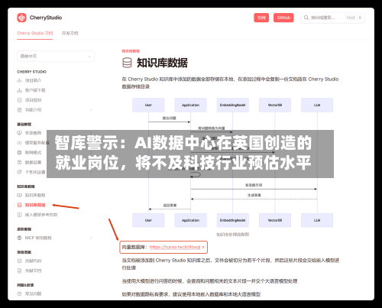Screen dimensions: 382x308
Task: Click the 项目贡献 sidebar section header
Action: pyautogui.click(x=24, y=252)
